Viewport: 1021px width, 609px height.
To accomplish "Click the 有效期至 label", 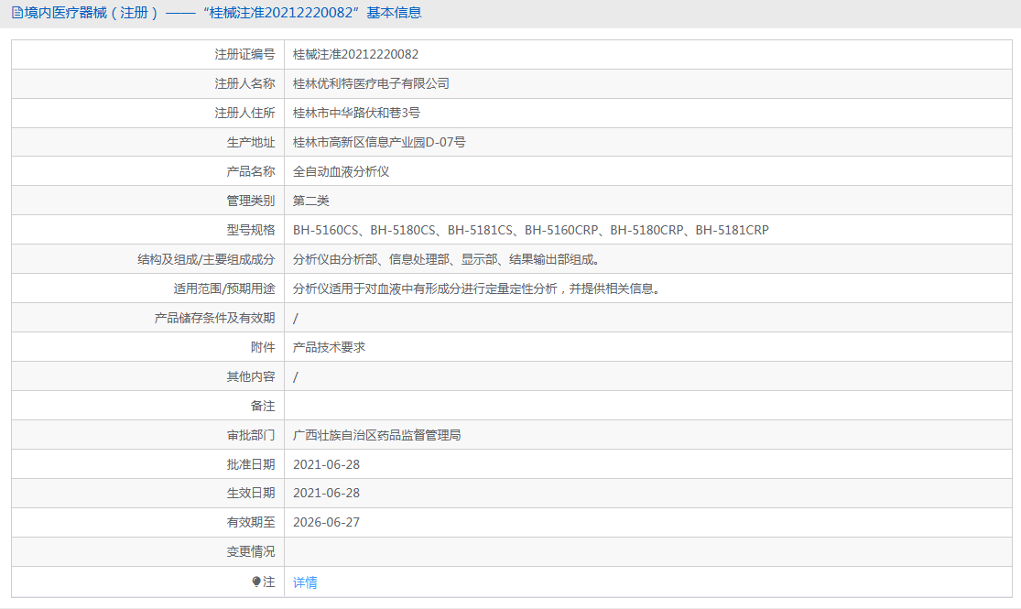I will pyautogui.click(x=251, y=522).
